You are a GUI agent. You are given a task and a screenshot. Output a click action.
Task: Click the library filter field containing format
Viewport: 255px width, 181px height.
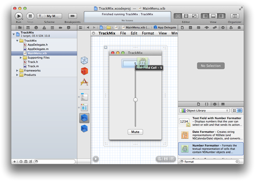coord(209,162)
